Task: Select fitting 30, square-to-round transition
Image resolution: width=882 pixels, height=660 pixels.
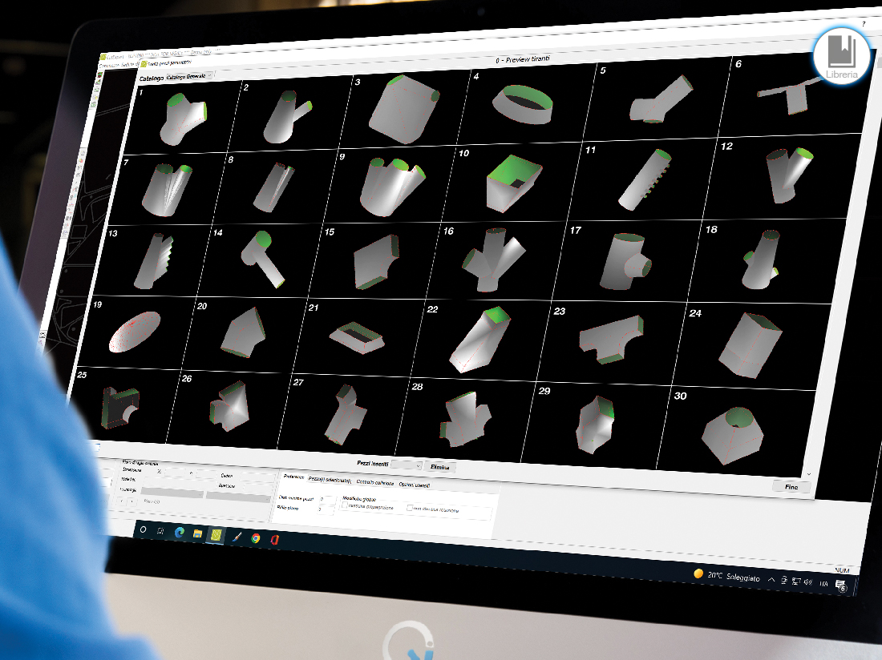Action: pyautogui.click(x=733, y=435)
